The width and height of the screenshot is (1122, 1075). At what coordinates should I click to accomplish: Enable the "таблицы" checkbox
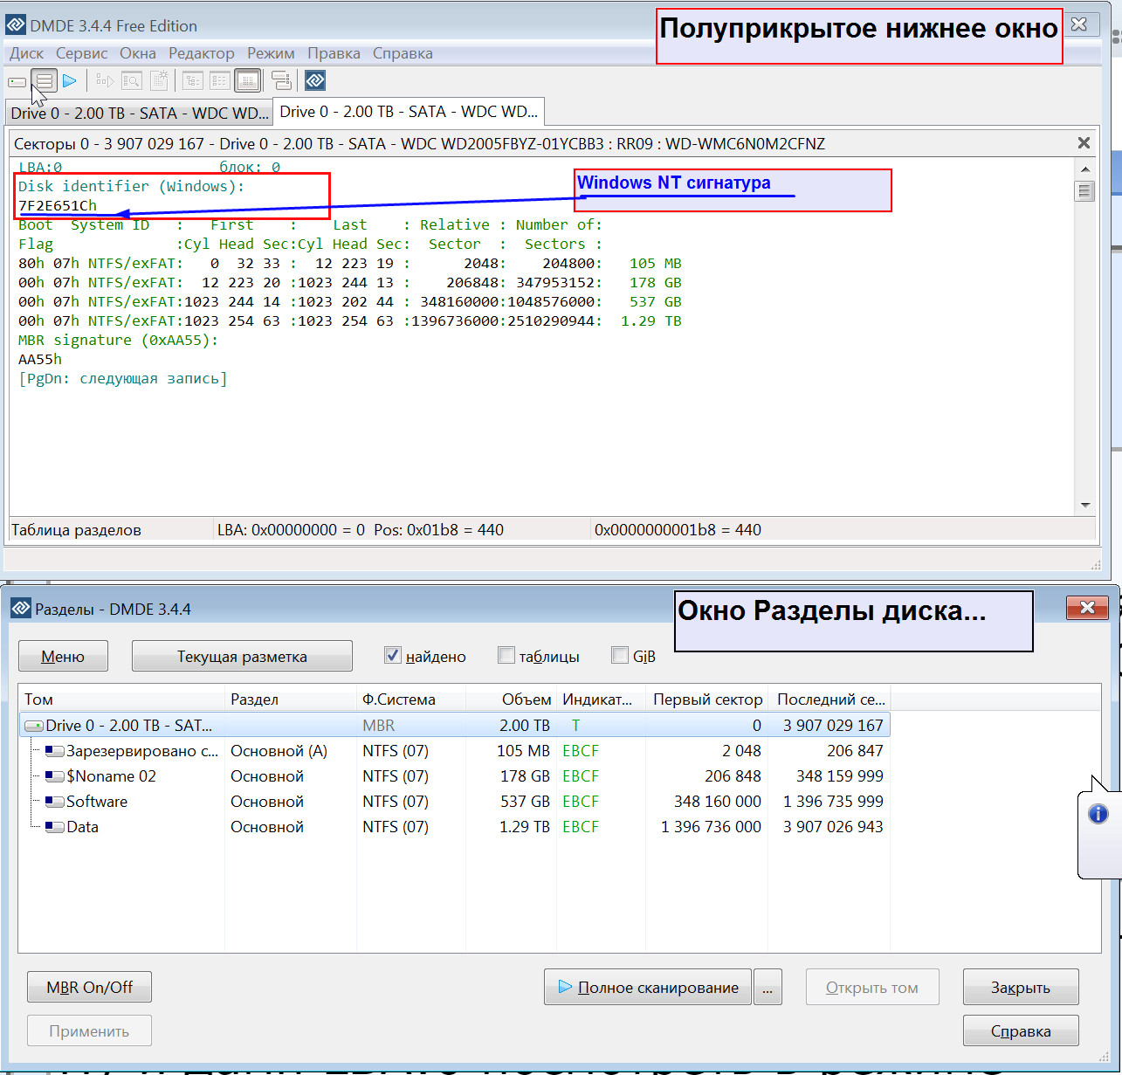coord(506,656)
